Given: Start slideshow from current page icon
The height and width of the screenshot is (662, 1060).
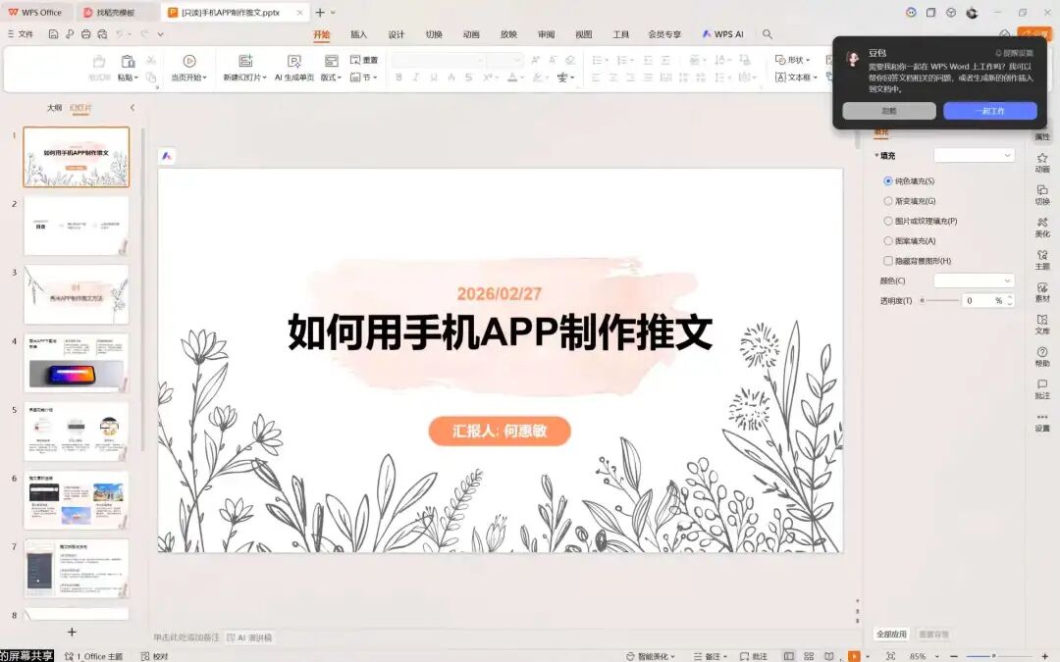Looking at the screenshot, I should [189, 62].
